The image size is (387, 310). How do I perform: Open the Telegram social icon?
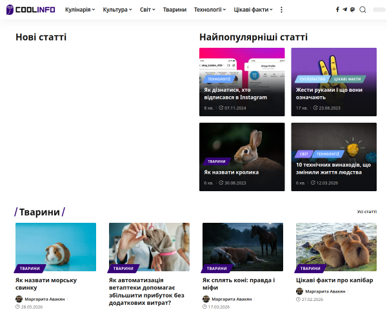tap(345, 10)
